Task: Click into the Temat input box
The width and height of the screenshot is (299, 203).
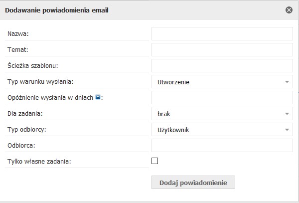Action: (x=222, y=49)
